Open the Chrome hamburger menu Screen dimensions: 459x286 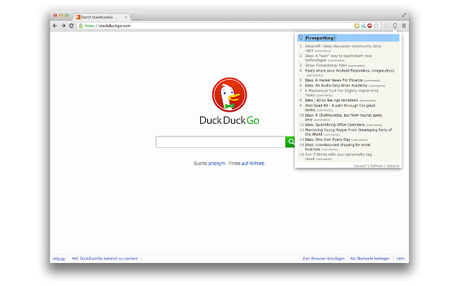(x=404, y=26)
